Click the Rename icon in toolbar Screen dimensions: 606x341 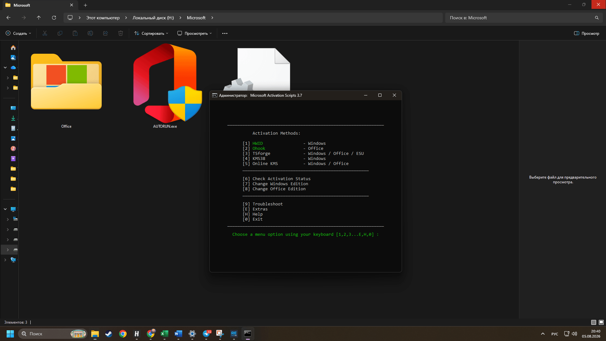pyautogui.click(x=90, y=33)
